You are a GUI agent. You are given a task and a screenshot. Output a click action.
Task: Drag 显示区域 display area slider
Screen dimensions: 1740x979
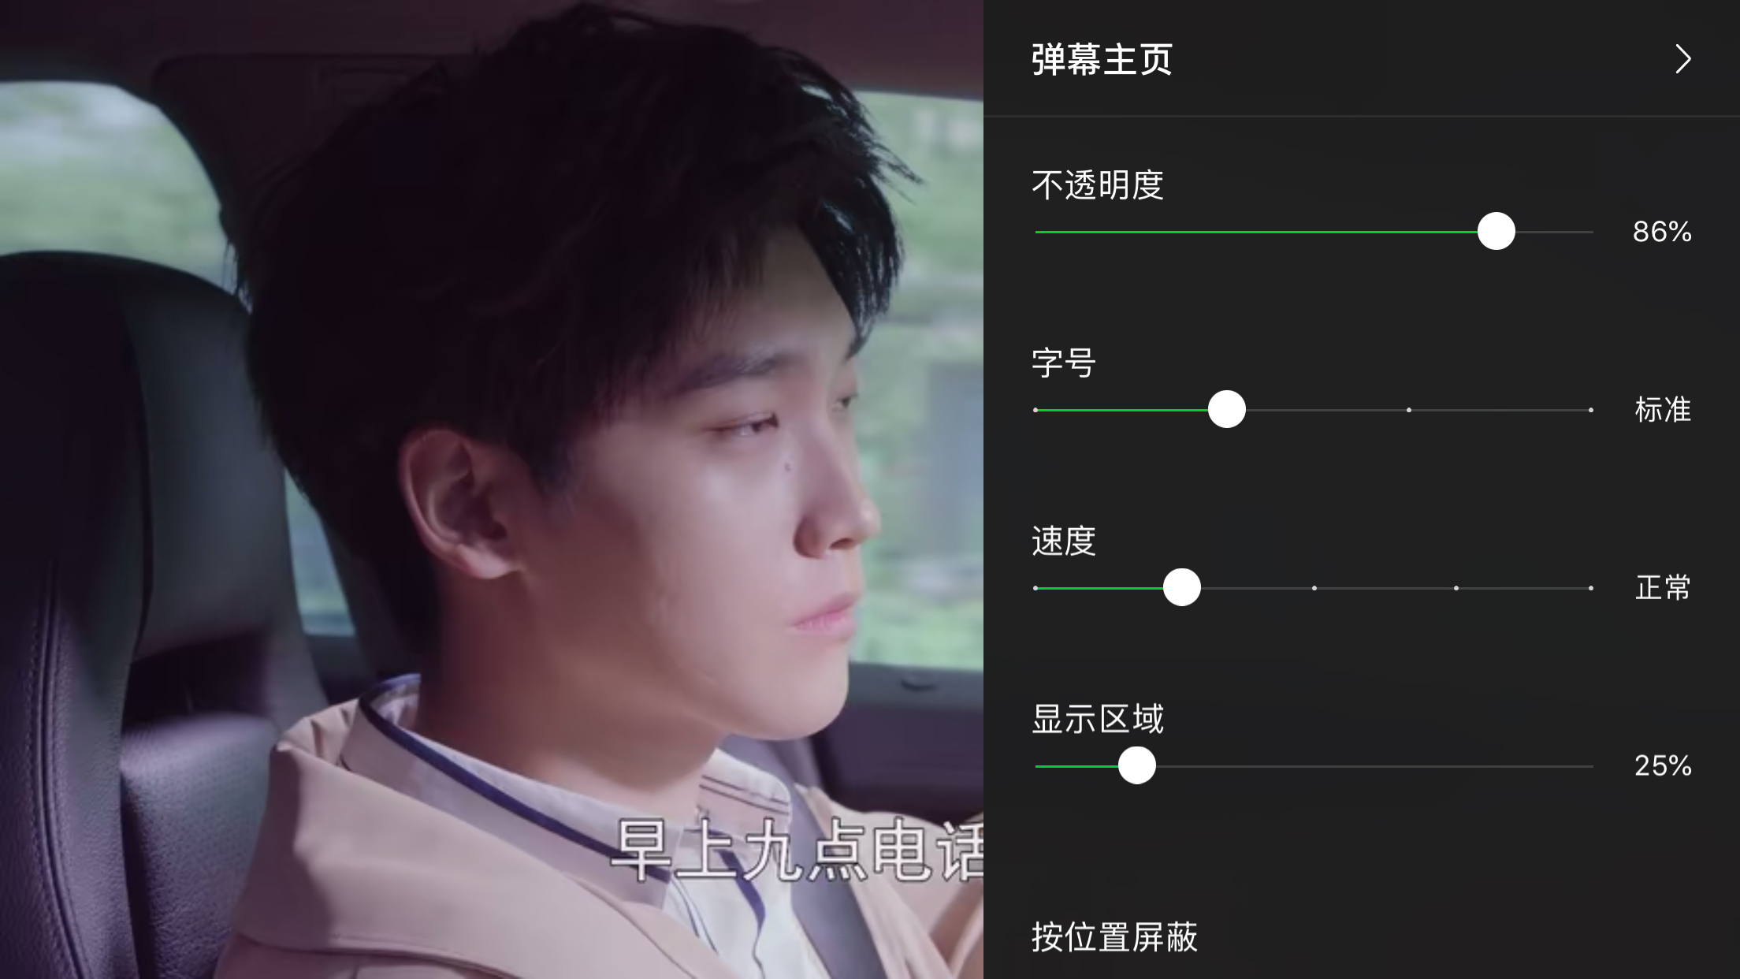pos(1136,765)
